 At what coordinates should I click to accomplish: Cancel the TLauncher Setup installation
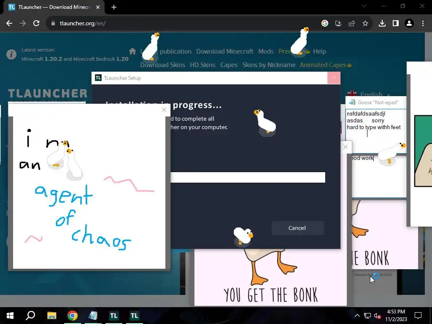pos(297,228)
